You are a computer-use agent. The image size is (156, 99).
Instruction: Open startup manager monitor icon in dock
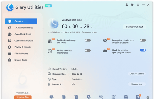(x=51, y=97)
